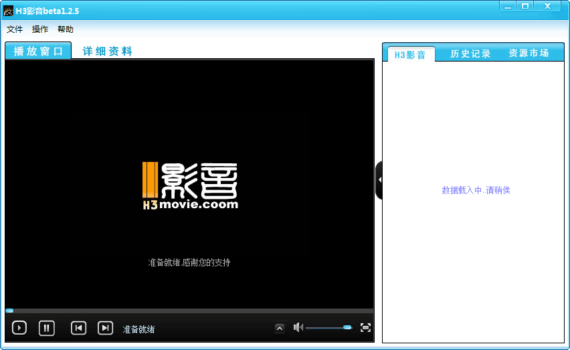Click the H3影音 app icon in title bar
The width and height of the screenshot is (570, 350).
tap(9, 11)
